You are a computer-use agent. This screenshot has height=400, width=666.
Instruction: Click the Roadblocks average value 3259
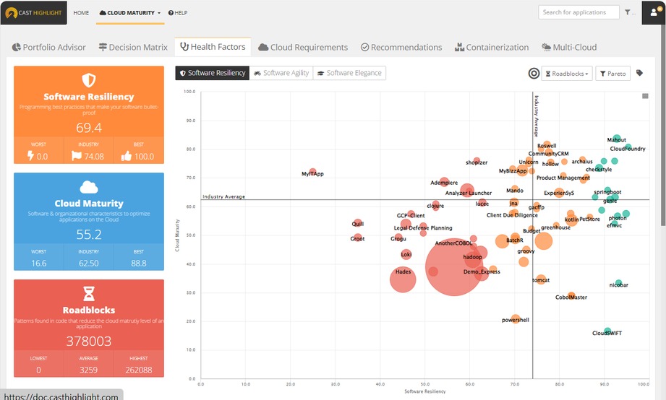point(88,370)
